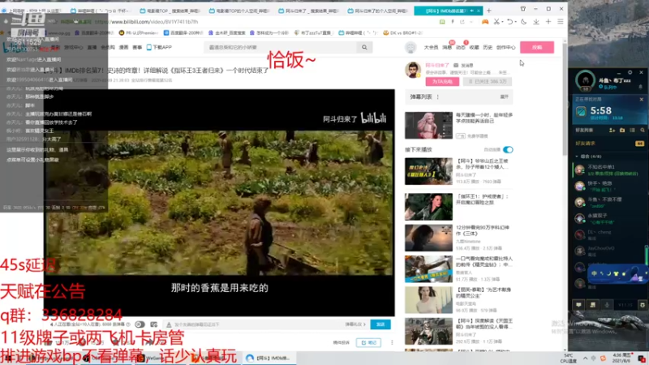Expand the undo arrow dropdown
This screenshot has height=365, width=649.
(515, 22)
